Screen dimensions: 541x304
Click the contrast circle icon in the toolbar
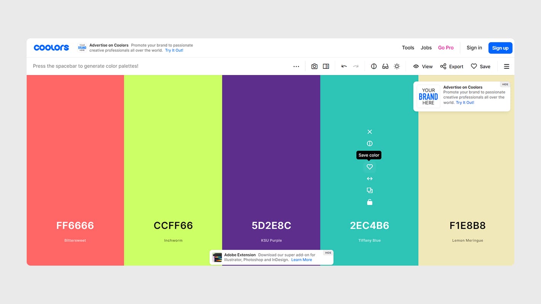pos(374,66)
